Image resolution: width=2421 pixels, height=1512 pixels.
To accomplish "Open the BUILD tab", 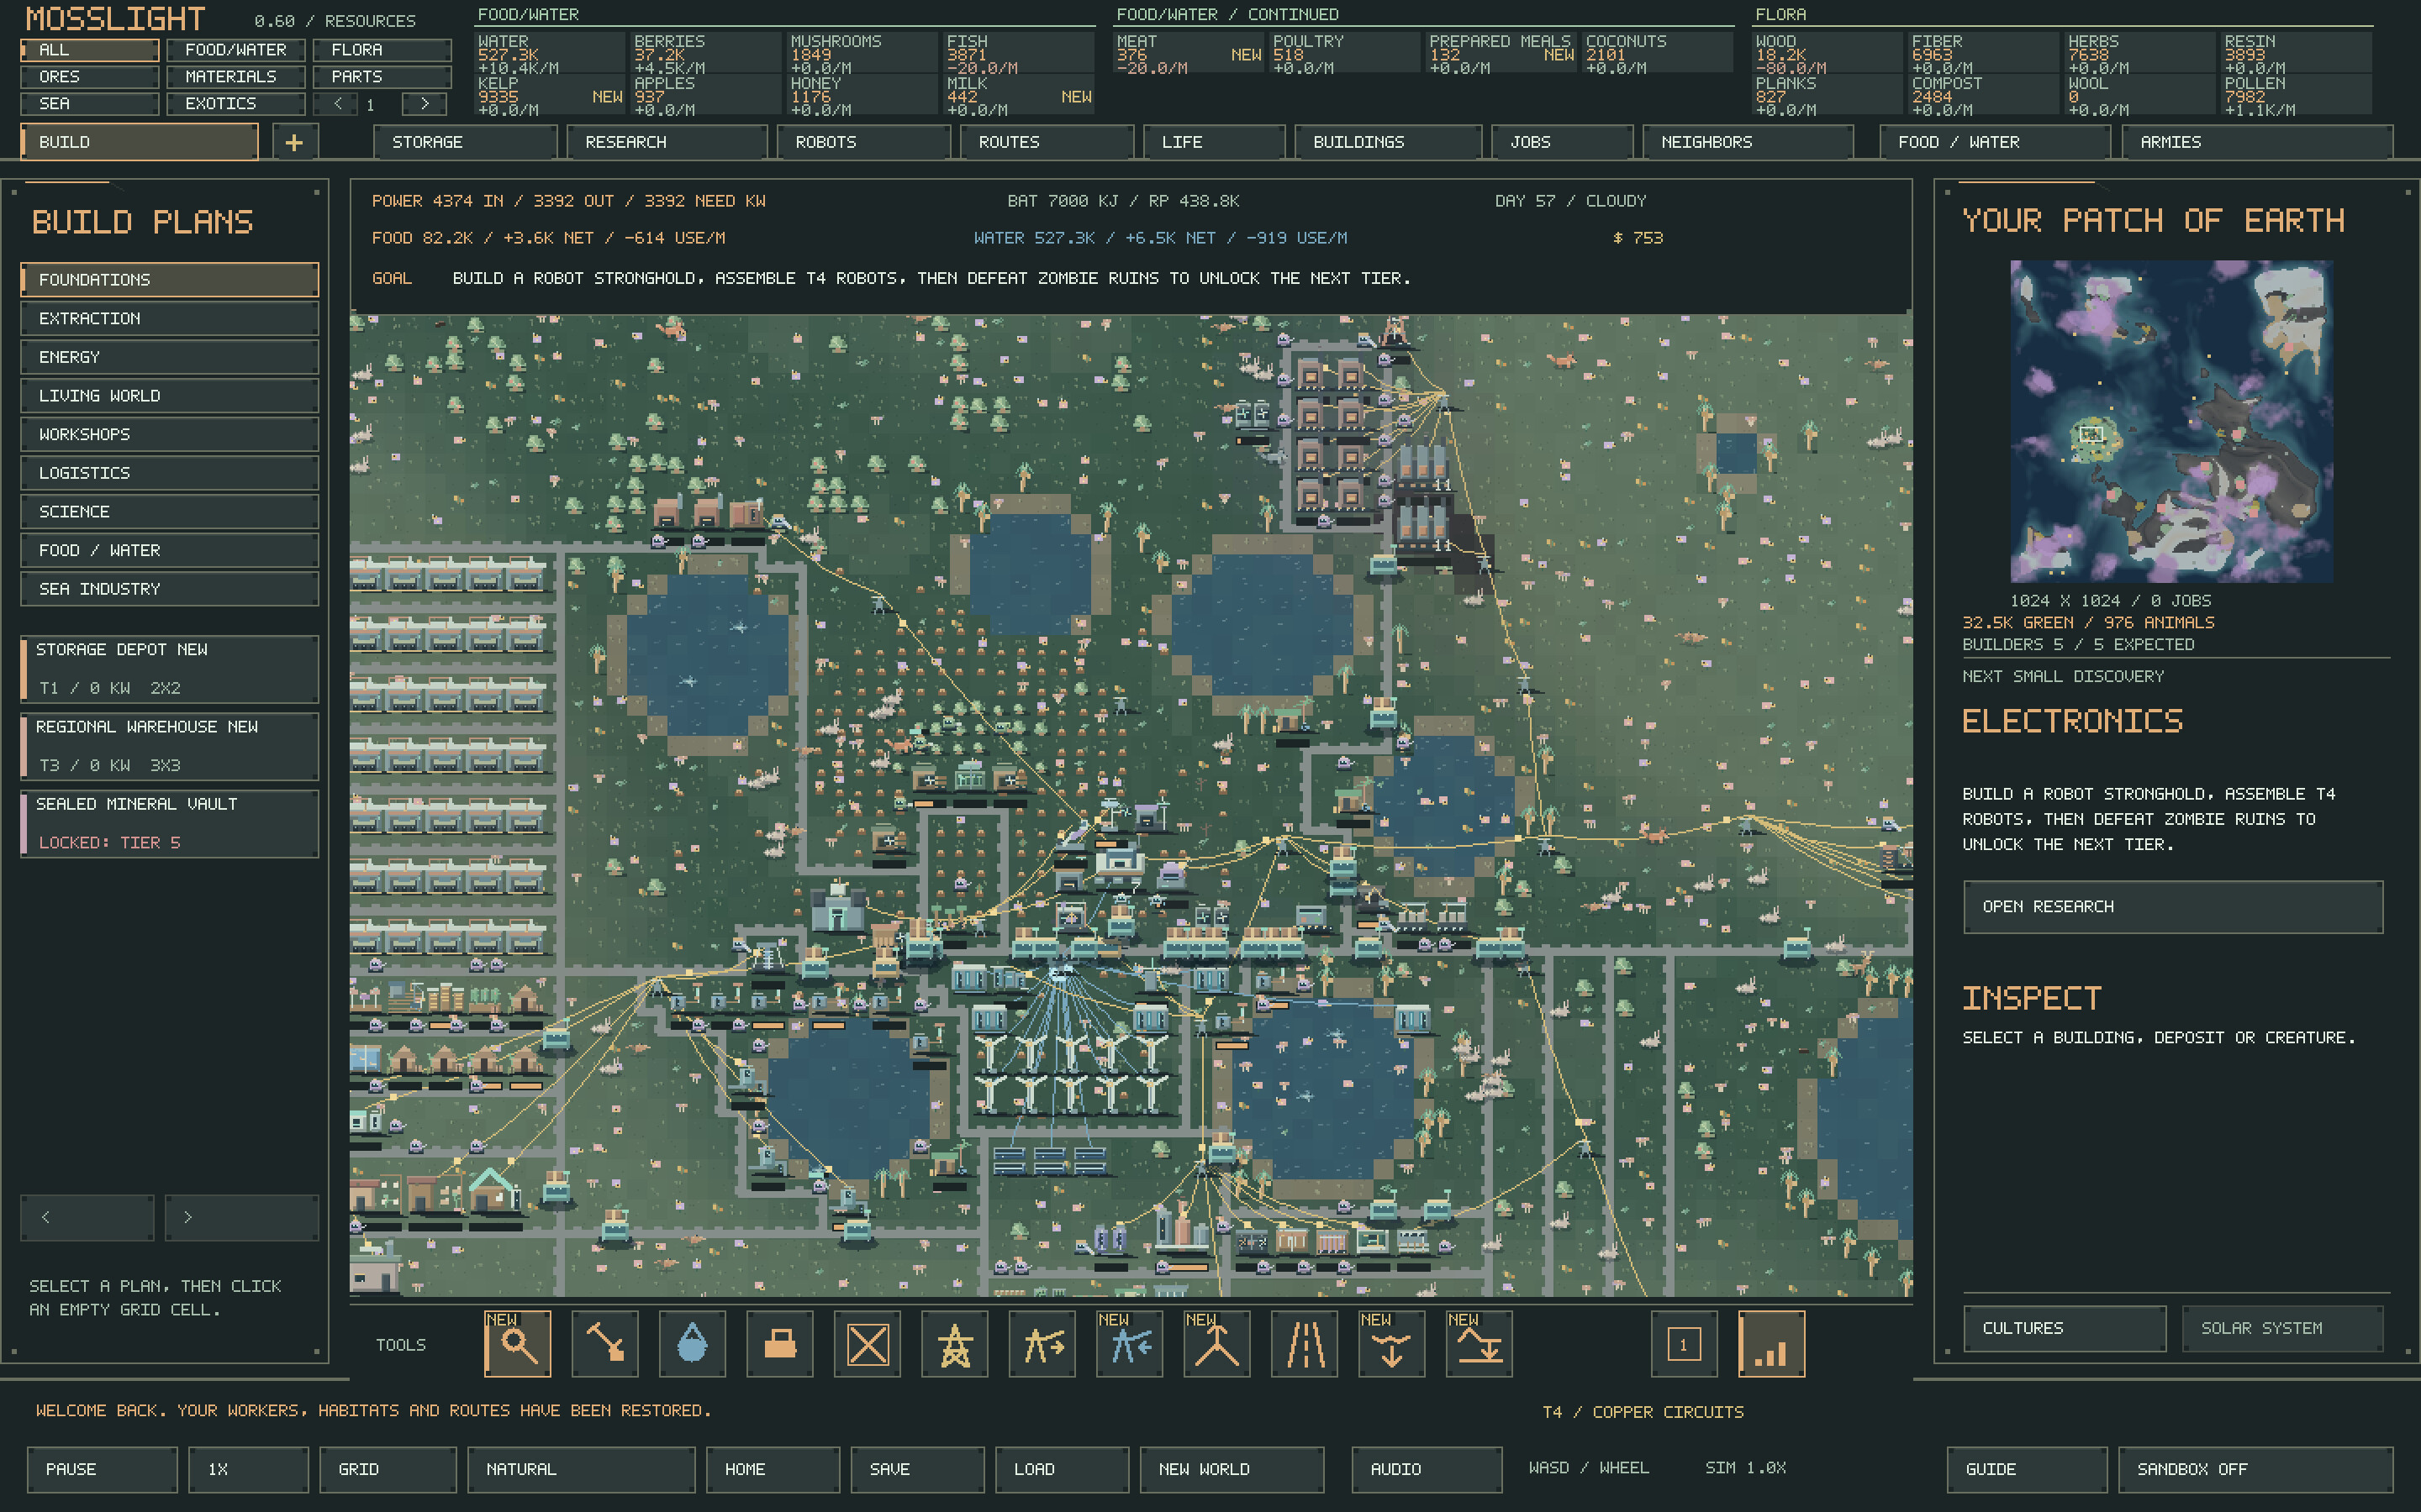I will pyautogui.click(x=139, y=142).
